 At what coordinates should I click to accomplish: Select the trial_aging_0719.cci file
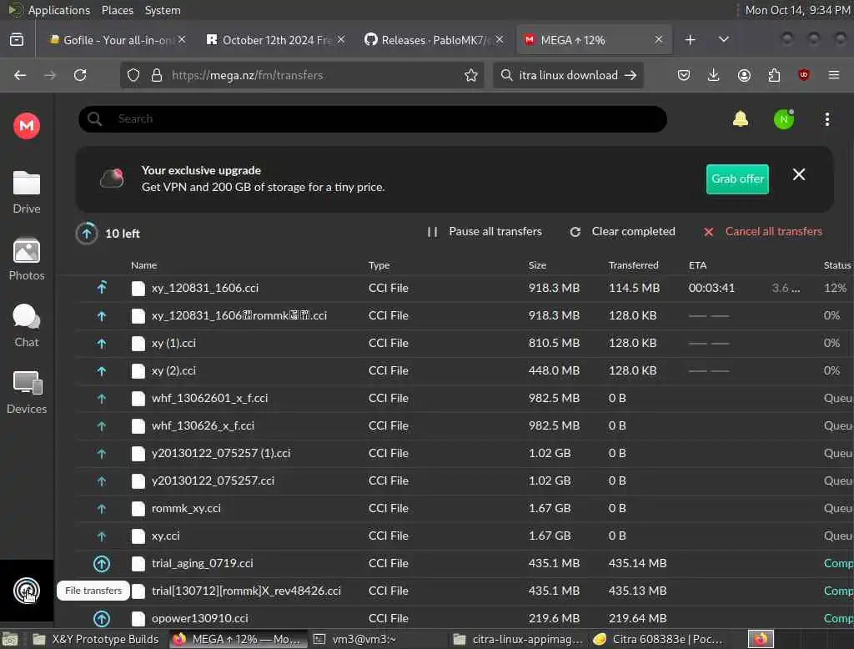tap(463, 563)
